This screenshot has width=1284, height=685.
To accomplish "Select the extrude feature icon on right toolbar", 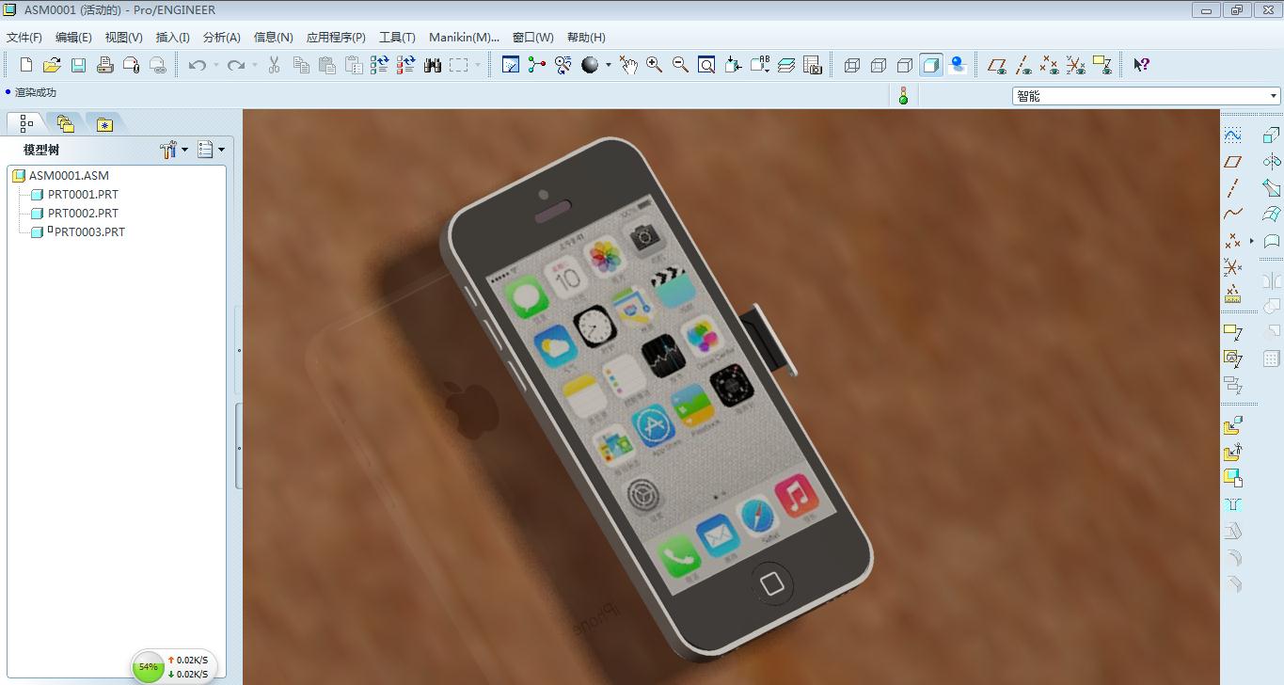I will click(1272, 135).
